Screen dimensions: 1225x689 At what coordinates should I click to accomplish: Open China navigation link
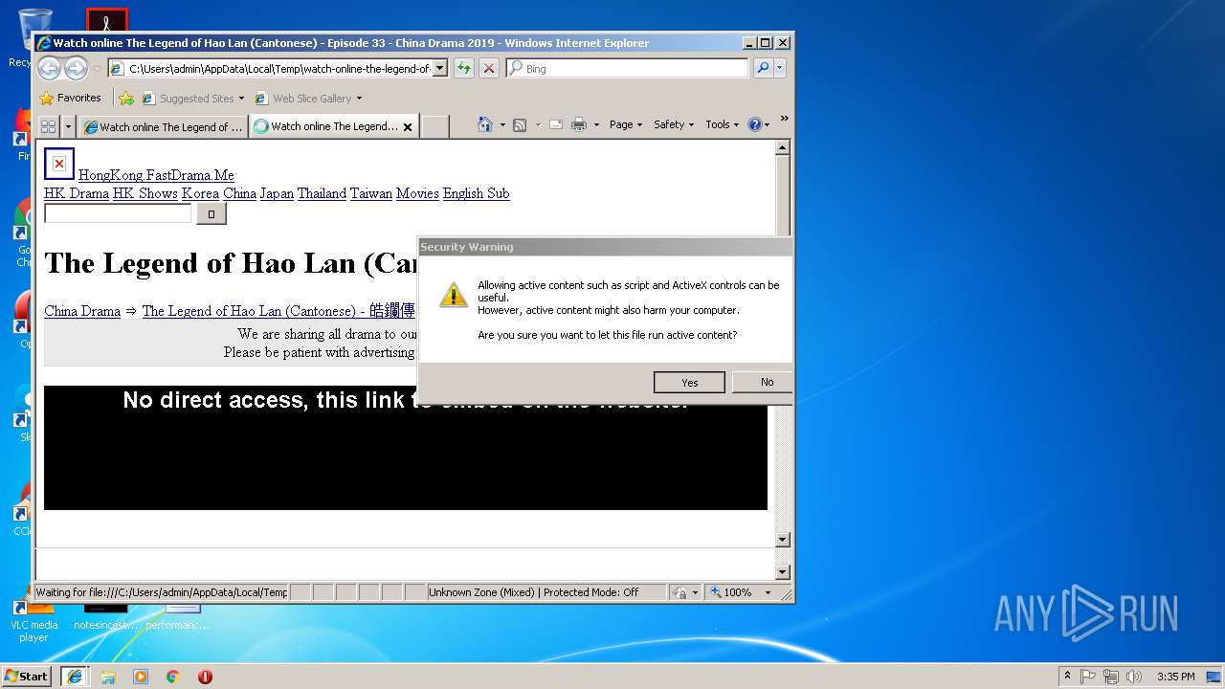pyautogui.click(x=239, y=193)
